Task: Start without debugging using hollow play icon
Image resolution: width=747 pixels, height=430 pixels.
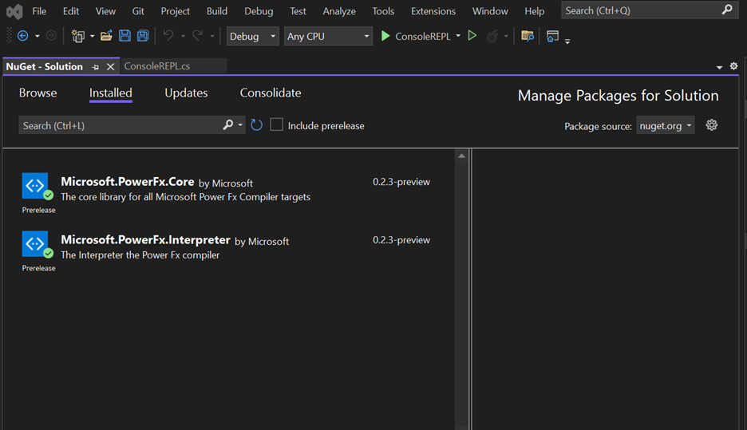Action: click(472, 36)
